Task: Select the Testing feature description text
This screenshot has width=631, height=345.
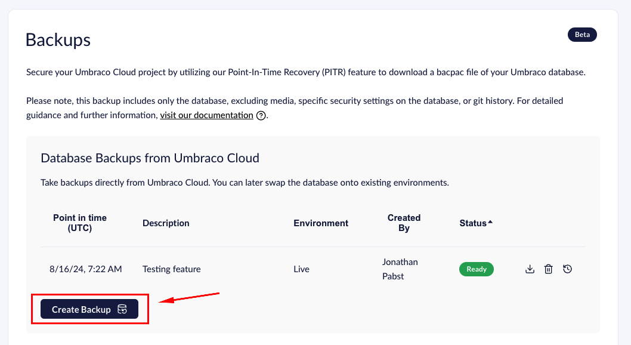Action: pos(171,269)
